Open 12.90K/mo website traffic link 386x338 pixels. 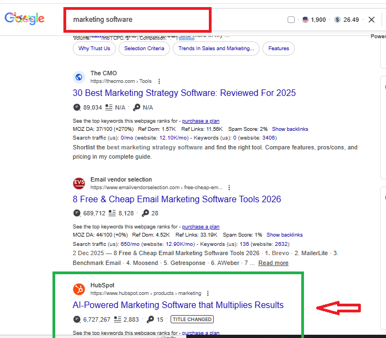pyautogui.click(x=179, y=244)
